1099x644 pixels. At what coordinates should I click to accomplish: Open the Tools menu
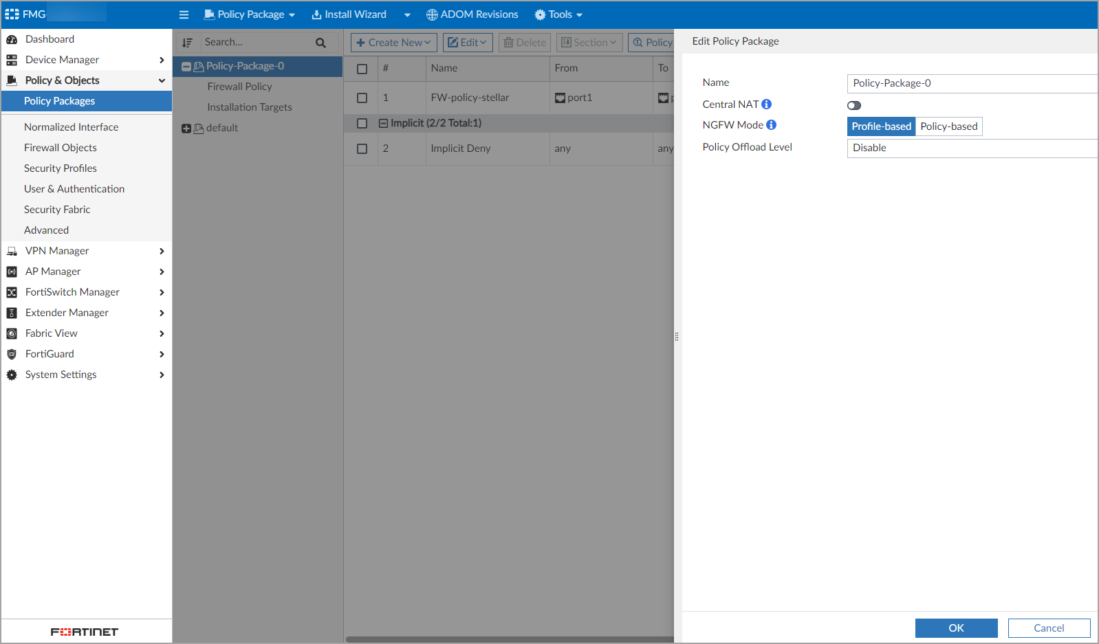point(558,14)
